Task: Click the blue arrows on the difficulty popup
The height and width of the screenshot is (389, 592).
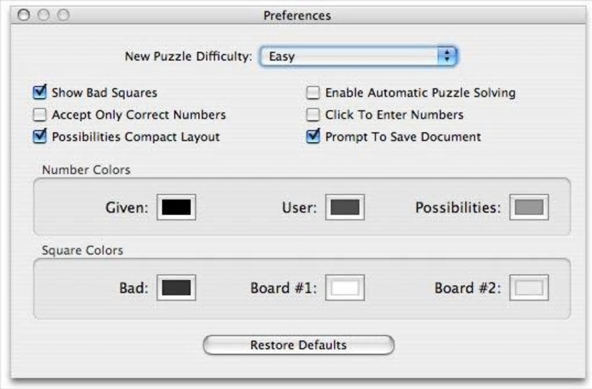Action: [x=446, y=56]
